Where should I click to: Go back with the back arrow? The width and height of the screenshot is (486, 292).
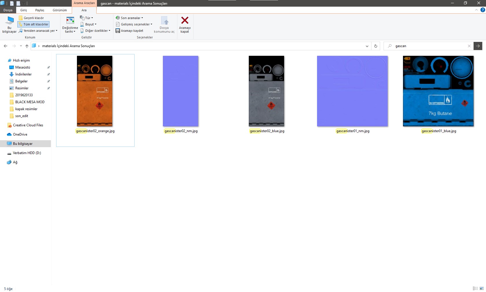tap(5, 46)
